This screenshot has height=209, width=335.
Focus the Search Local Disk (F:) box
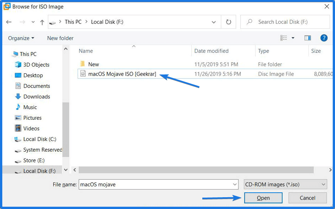285,22
